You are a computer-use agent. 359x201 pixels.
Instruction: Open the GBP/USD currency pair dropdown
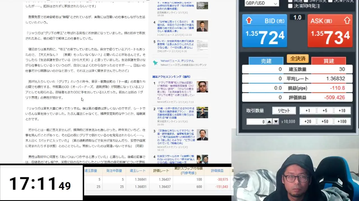click(261, 3)
